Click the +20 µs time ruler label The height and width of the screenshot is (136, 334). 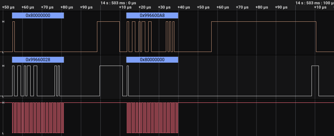145,7
